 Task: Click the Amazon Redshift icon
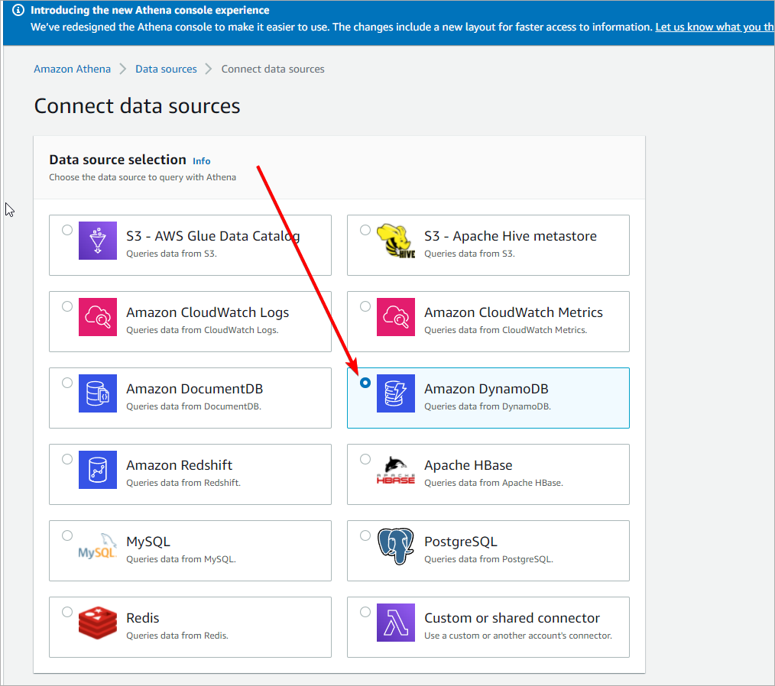click(97, 469)
